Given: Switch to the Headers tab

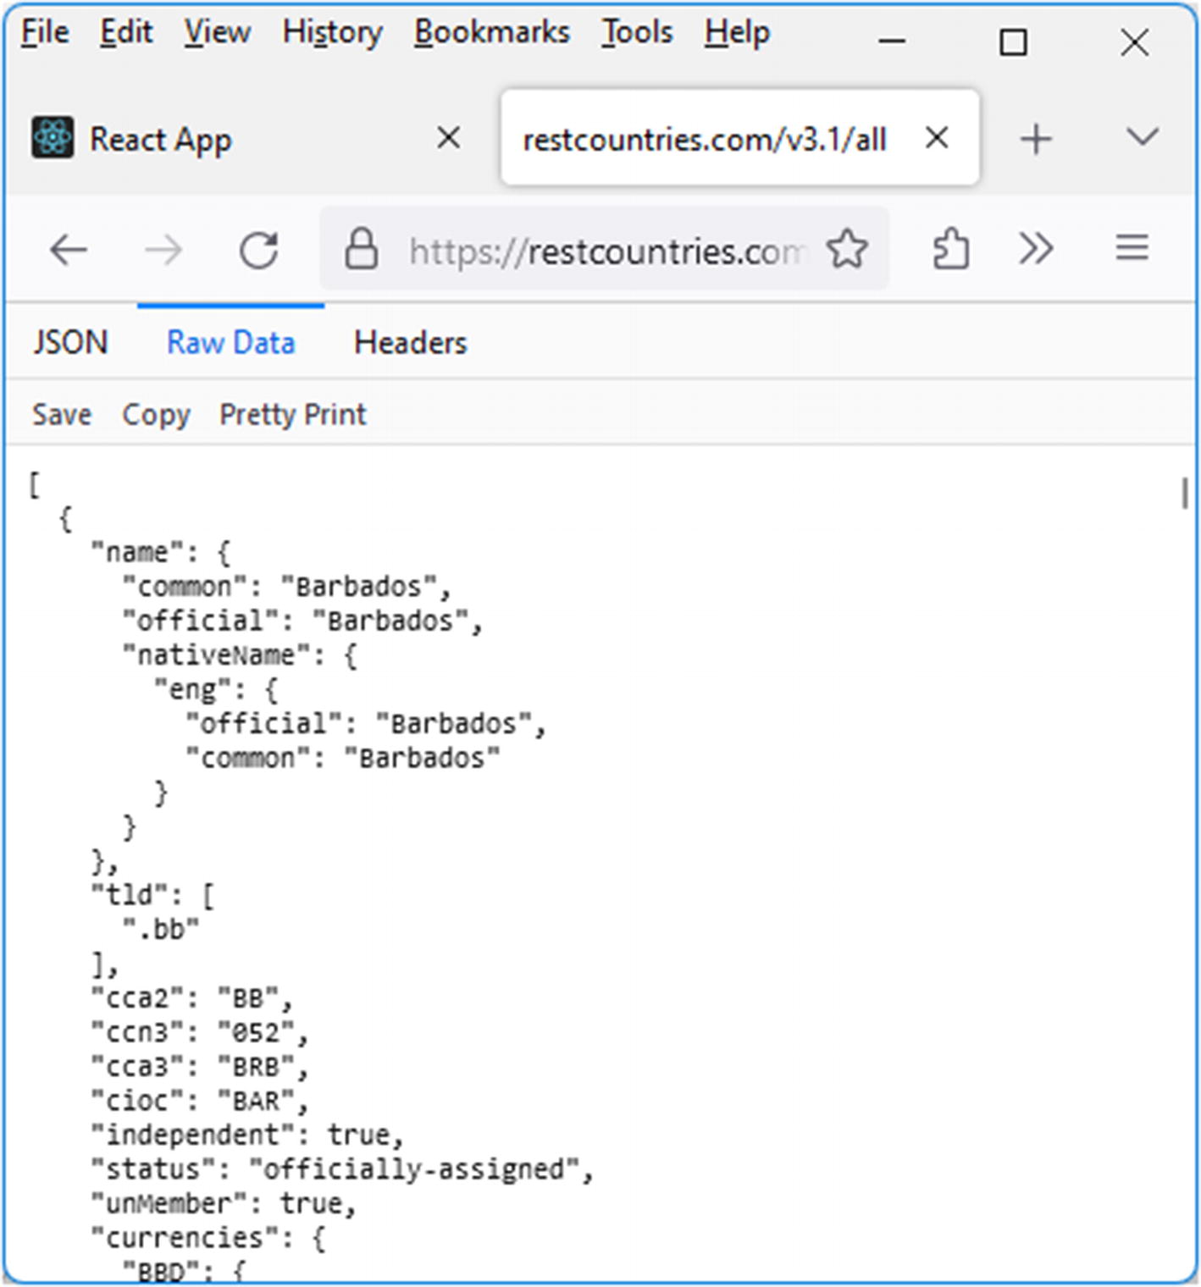Looking at the screenshot, I should (x=410, y=343).
